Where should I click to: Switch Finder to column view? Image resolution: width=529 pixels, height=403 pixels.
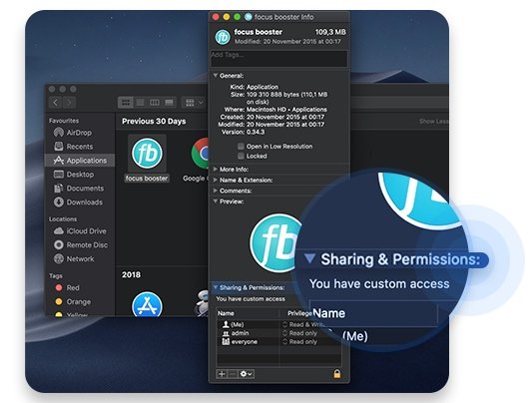[x=155, y=102]
